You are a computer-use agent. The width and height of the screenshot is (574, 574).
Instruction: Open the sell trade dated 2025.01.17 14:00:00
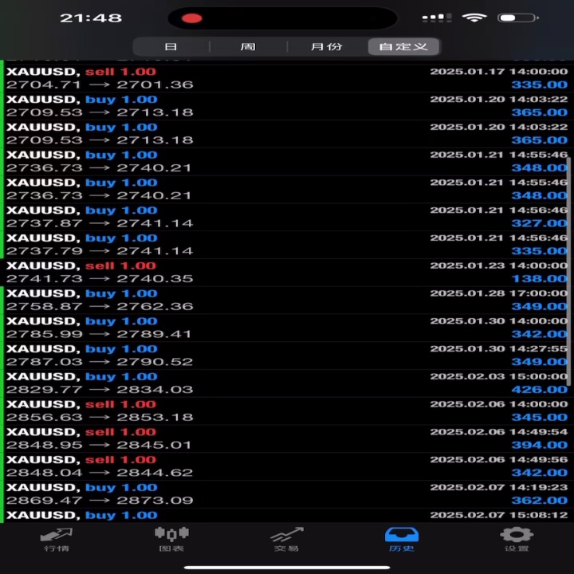pos(287,78)
